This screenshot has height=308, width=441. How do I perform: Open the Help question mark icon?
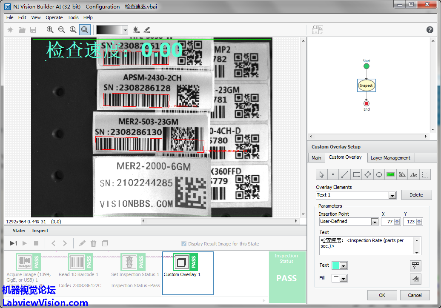(x=430, y=29)
